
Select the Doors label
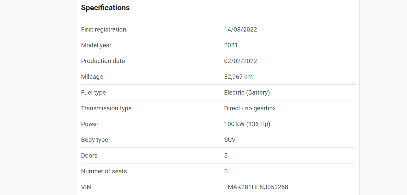89,156
